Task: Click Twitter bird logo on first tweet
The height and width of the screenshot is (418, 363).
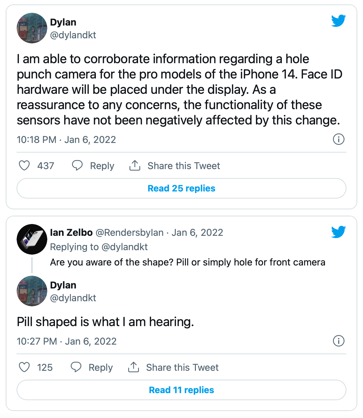Action: [338, 21]
